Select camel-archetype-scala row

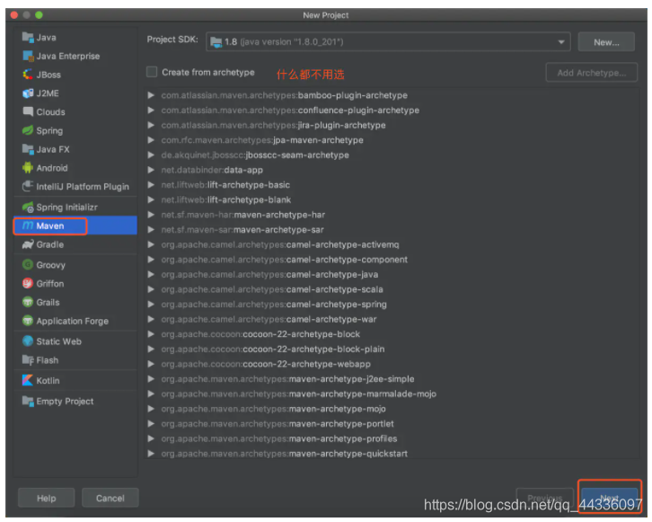392,289
